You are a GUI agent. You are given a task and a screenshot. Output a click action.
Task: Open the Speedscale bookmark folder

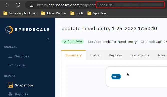coord(98,13)
